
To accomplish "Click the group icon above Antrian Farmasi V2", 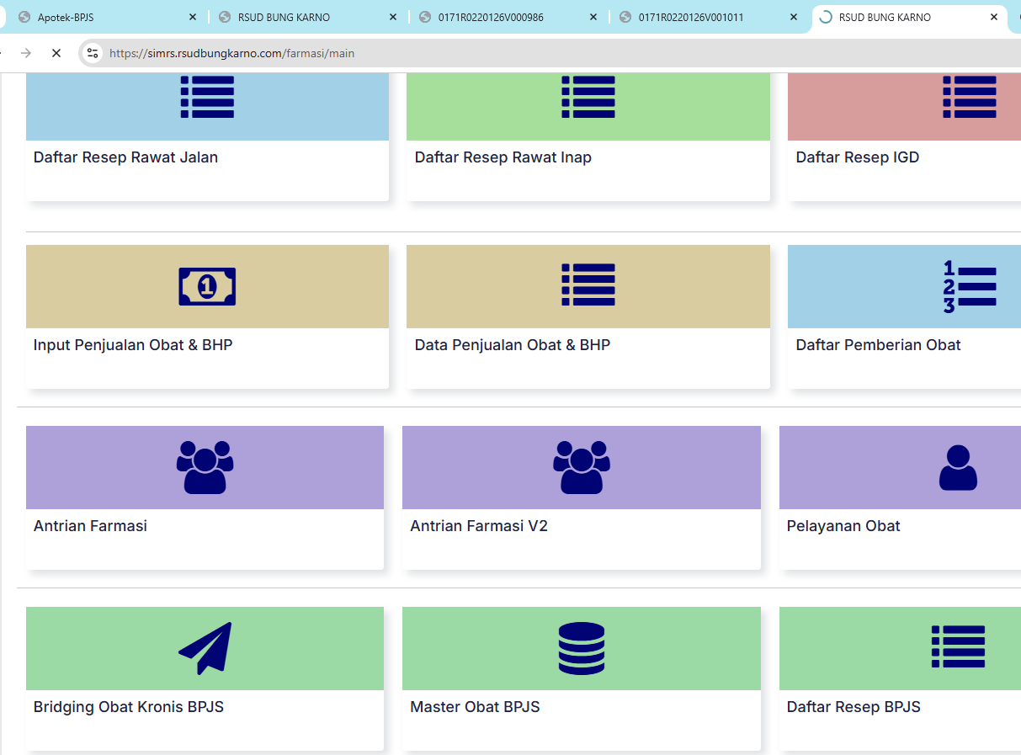I will pyautogui.click(x=582, y=467).
